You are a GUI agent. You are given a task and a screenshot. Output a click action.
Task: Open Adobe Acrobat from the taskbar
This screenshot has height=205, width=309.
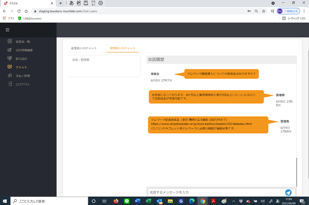[x=213, y=201]
